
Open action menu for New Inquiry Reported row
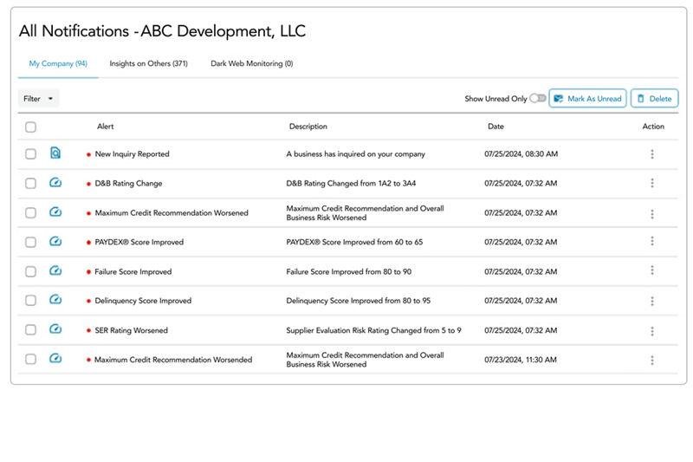tap(652, 154)
